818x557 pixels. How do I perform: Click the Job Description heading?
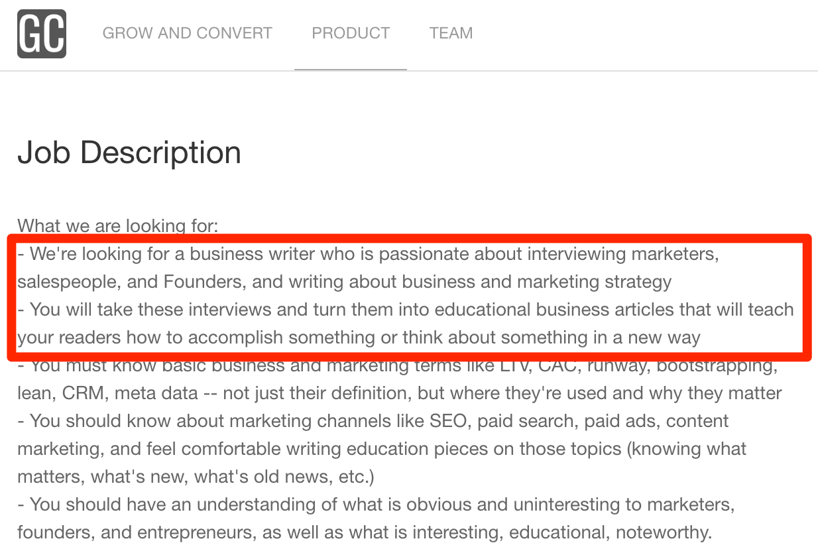coord(130,152)
